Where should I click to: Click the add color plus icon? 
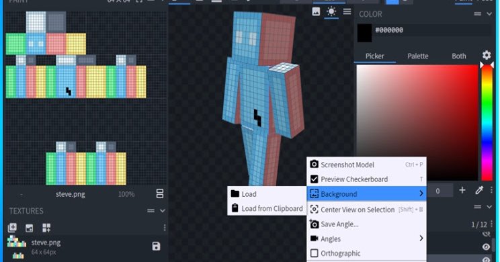tap(462, 190)
